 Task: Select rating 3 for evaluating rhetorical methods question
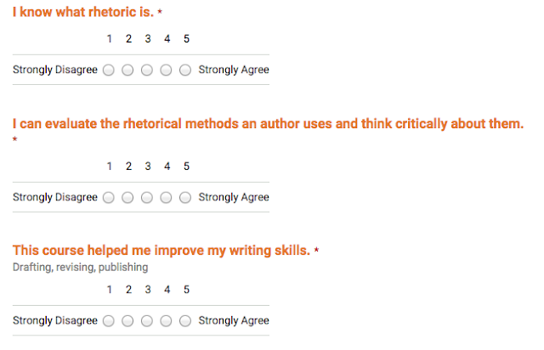point(147,197)
